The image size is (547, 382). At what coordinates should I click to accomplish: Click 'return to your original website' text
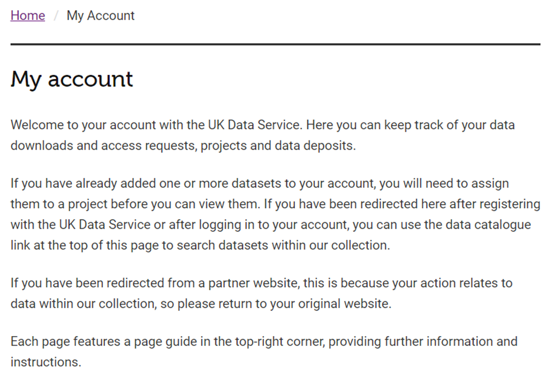[x=304, y=303]
